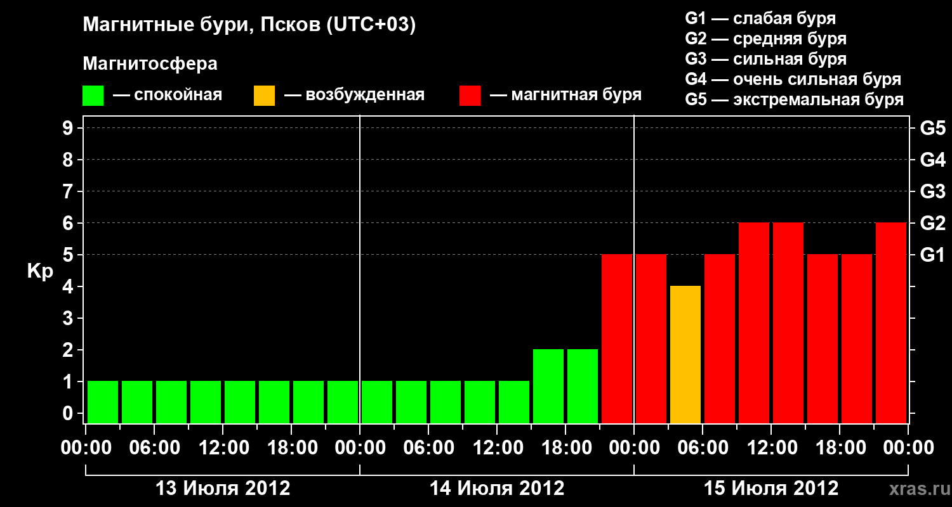This screenshot has height=507, width=952.
Task: Click the '15 Июля 2012' date label
Action: 771,489
